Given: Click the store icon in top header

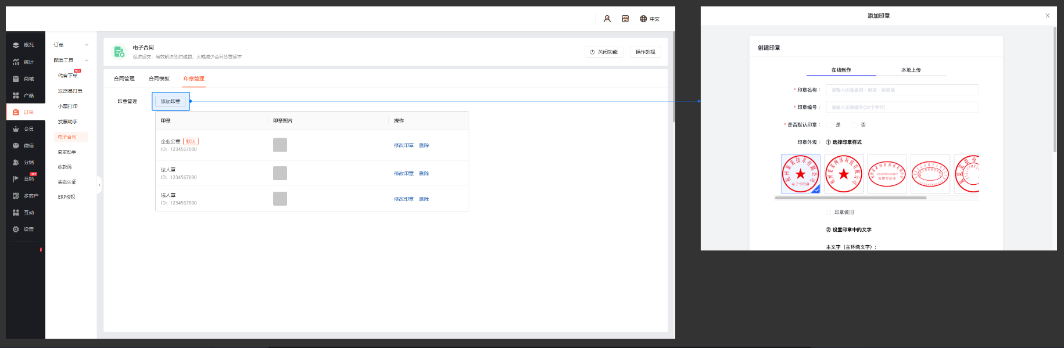Looking at the screenshot, I should coord(625,19).
